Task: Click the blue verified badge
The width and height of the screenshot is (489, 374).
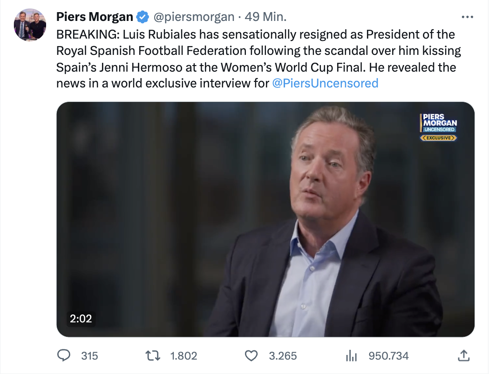Action: (143, 17)
